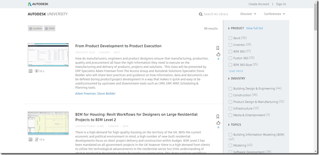
Task: Remove the London filter tag
Action: tap(30, 29)
